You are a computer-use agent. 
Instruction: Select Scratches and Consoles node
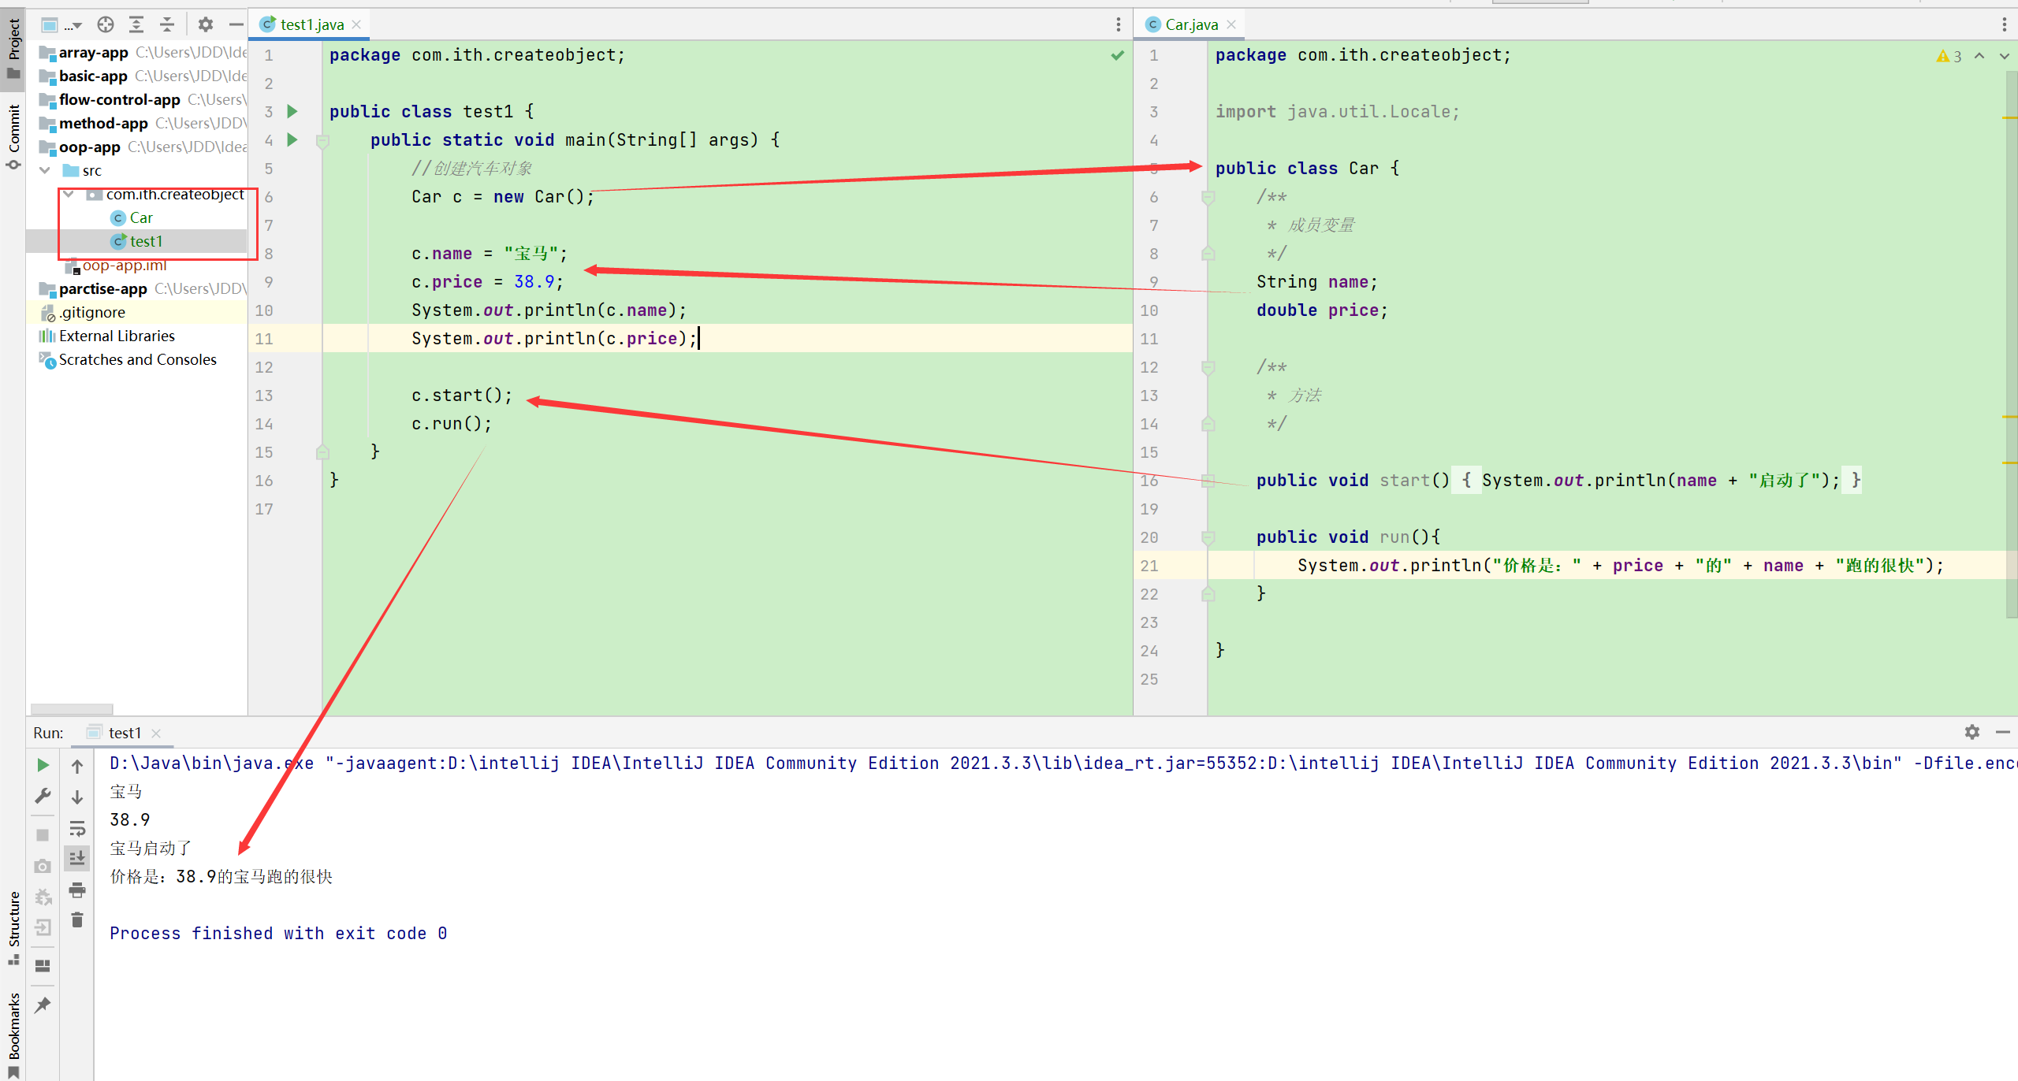(x=137, y=359)
